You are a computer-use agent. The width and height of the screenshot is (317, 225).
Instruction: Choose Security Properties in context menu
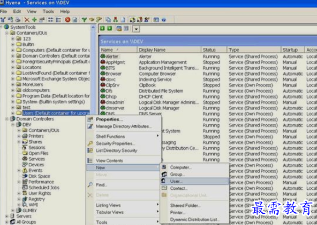[124, 143]
